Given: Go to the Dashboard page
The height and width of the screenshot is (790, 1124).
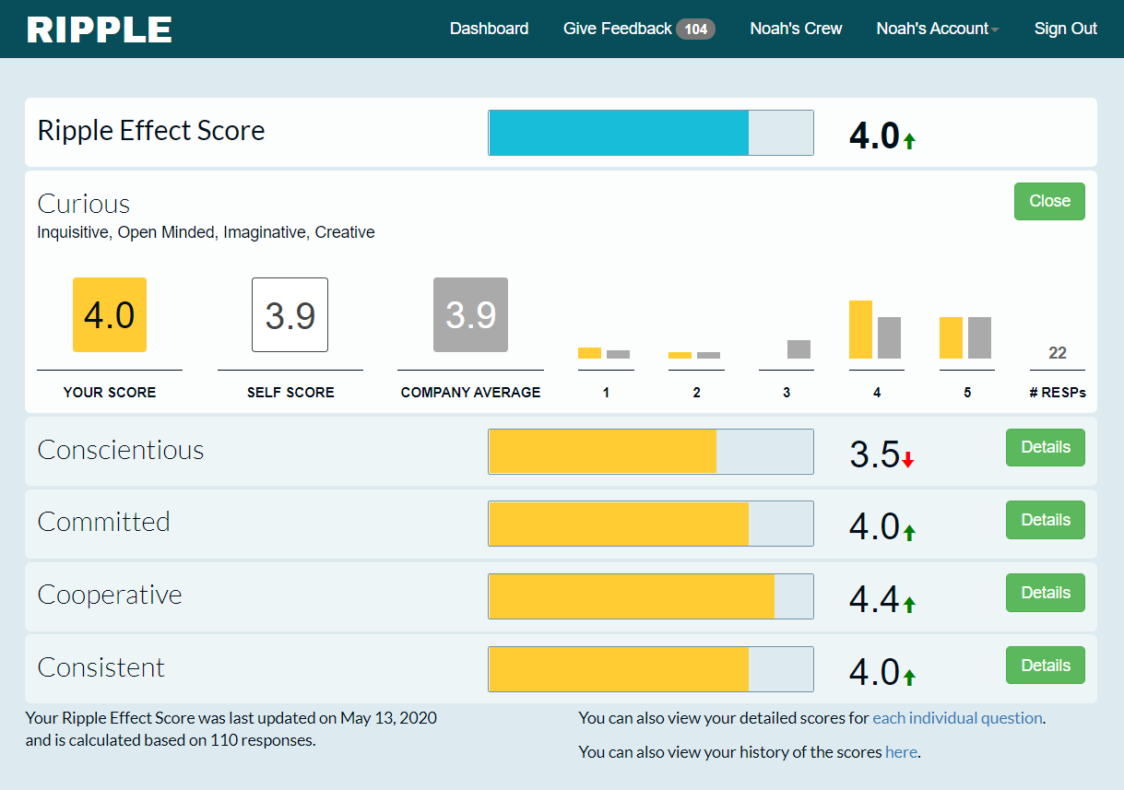Looking at the screenshot, I should point(489,29).
